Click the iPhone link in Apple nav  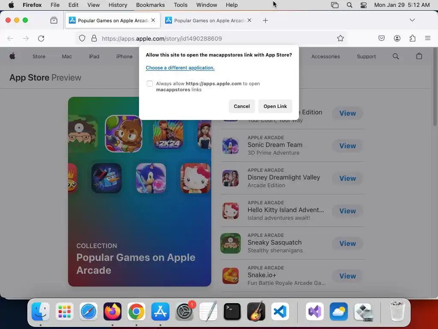pyautogui.click(x=124, y=57)
